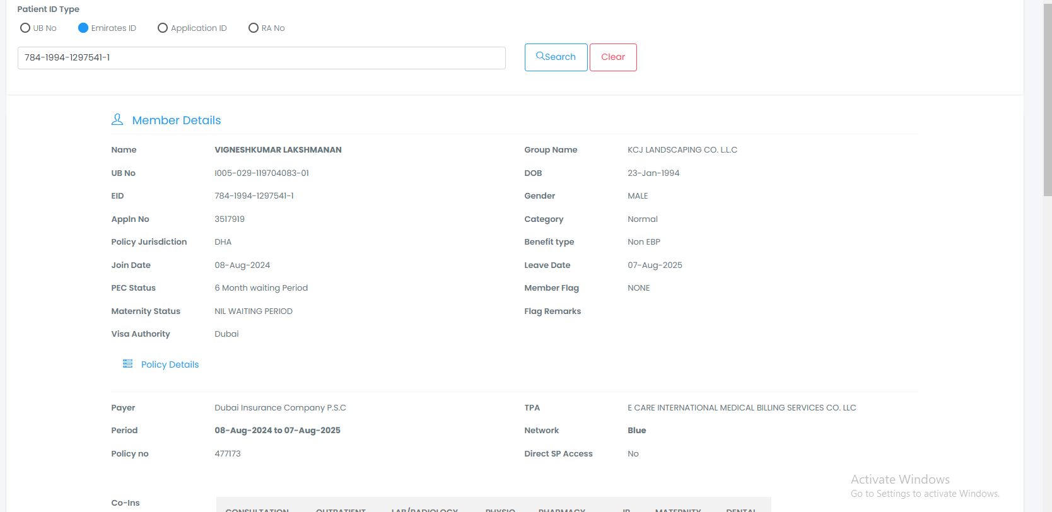The image size is (1052, 512).
Task: Open the Policy Details heading link
Action: point(170,364)
